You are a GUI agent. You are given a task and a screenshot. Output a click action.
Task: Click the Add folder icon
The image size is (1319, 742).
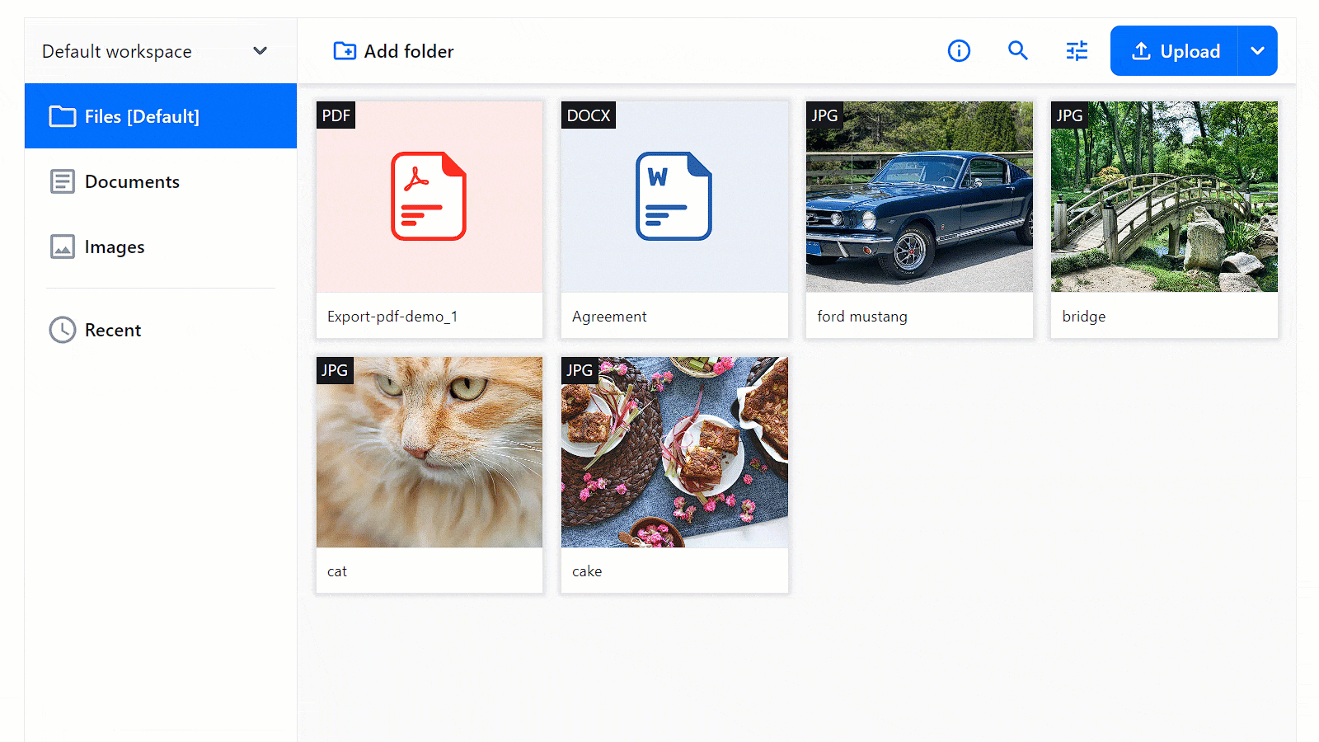345,51
